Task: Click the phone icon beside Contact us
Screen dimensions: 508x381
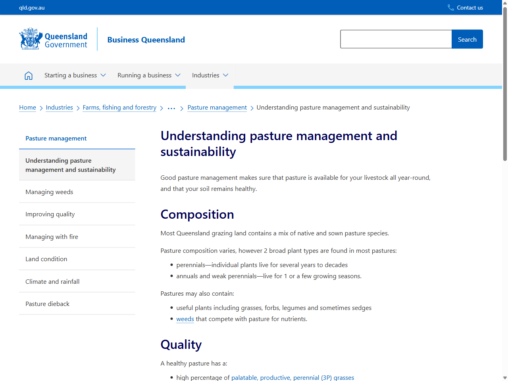Action: pyautogui.click(x=450, y=7)
